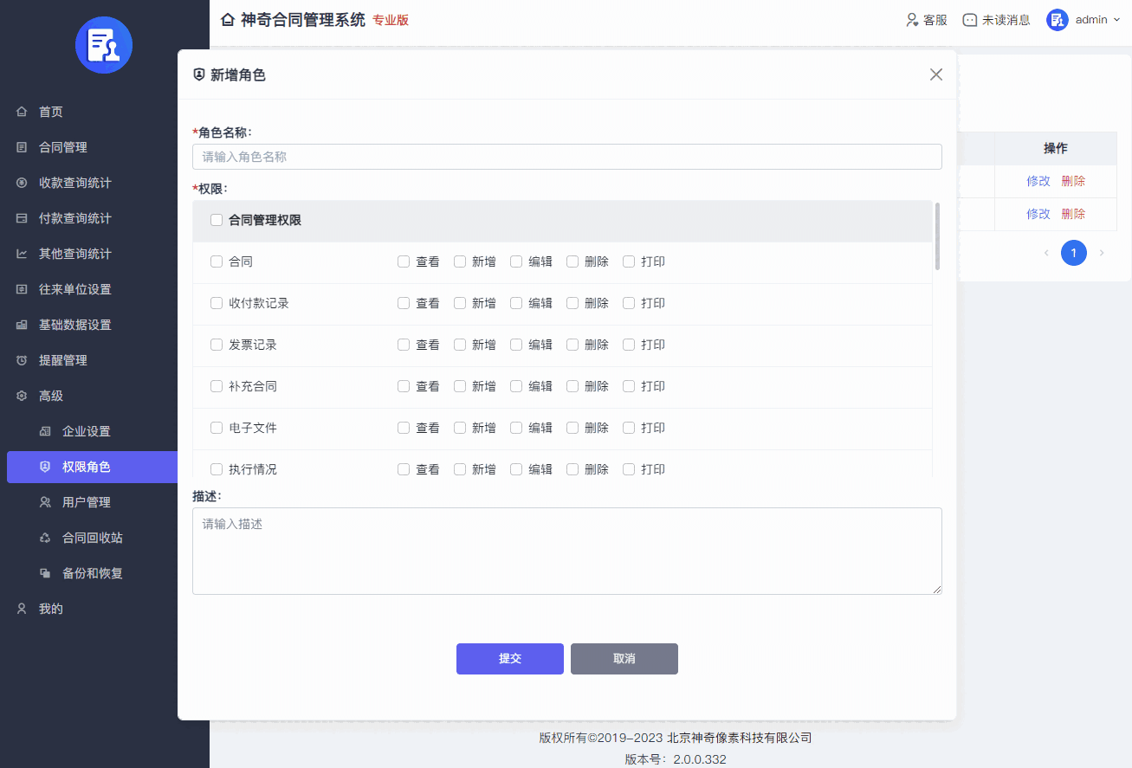Cancel the dialog using 取消 button
Image resolution: width=1132 pixels, height=768 pixels.
click(624, 659)
